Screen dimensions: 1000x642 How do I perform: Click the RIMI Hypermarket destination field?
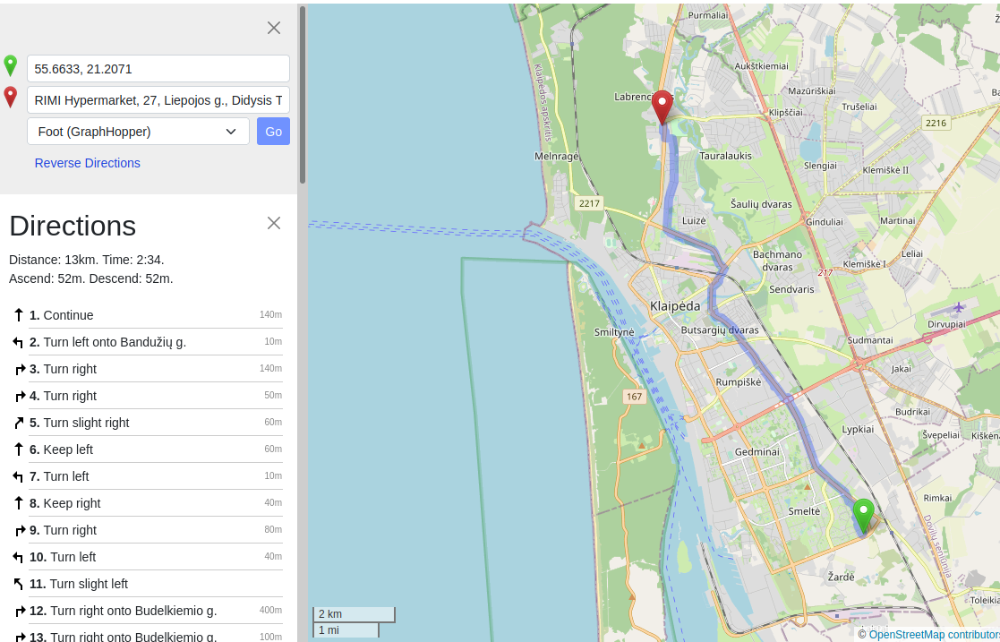[x=158, y=100]
